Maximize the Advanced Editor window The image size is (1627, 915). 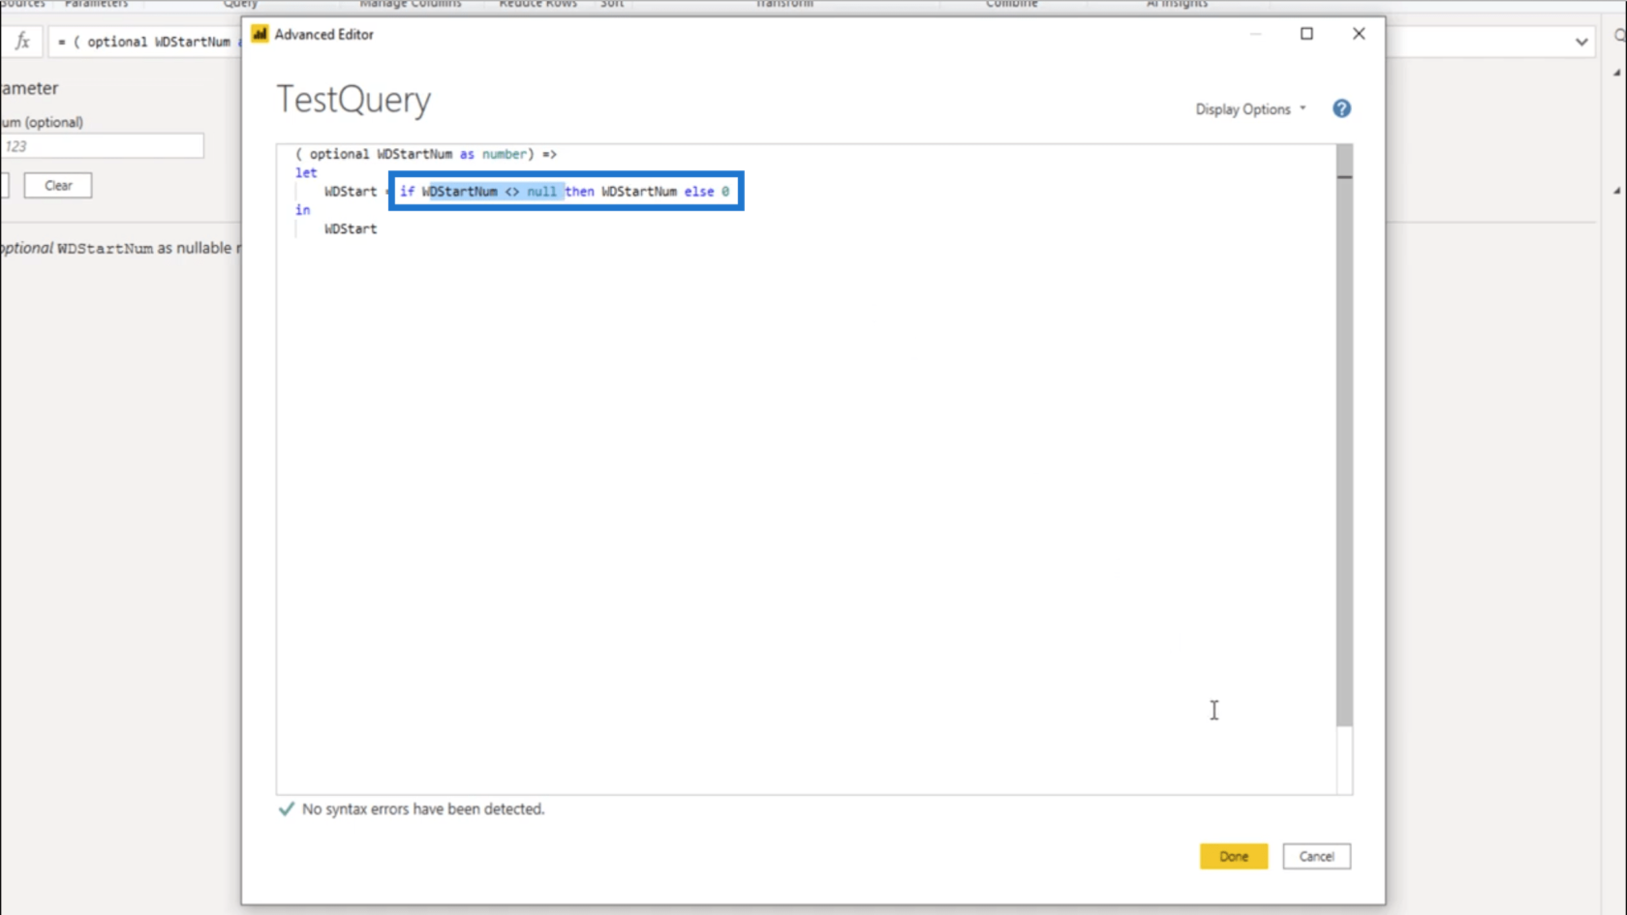point(1306,34)
